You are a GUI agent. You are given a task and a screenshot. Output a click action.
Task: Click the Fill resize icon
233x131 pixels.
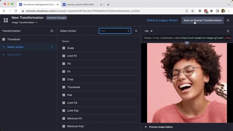click(64, 64)
